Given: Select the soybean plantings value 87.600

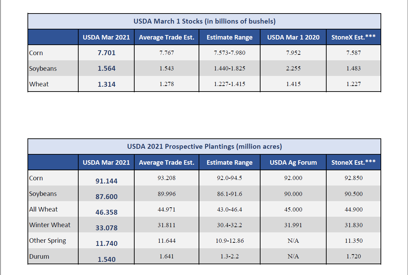Looking at the screenshot, I should click(106, 197).
